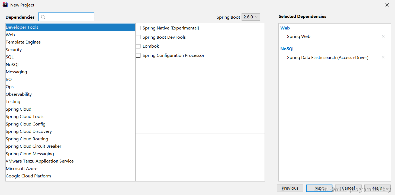This screenshot has height=195, width=395.
Task: Click Spring Web in Selected Dependencies
Action: click(x=299, y=37)
